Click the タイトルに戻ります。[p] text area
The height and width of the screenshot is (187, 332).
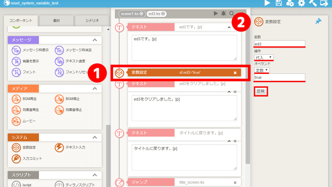click(184, 157)
